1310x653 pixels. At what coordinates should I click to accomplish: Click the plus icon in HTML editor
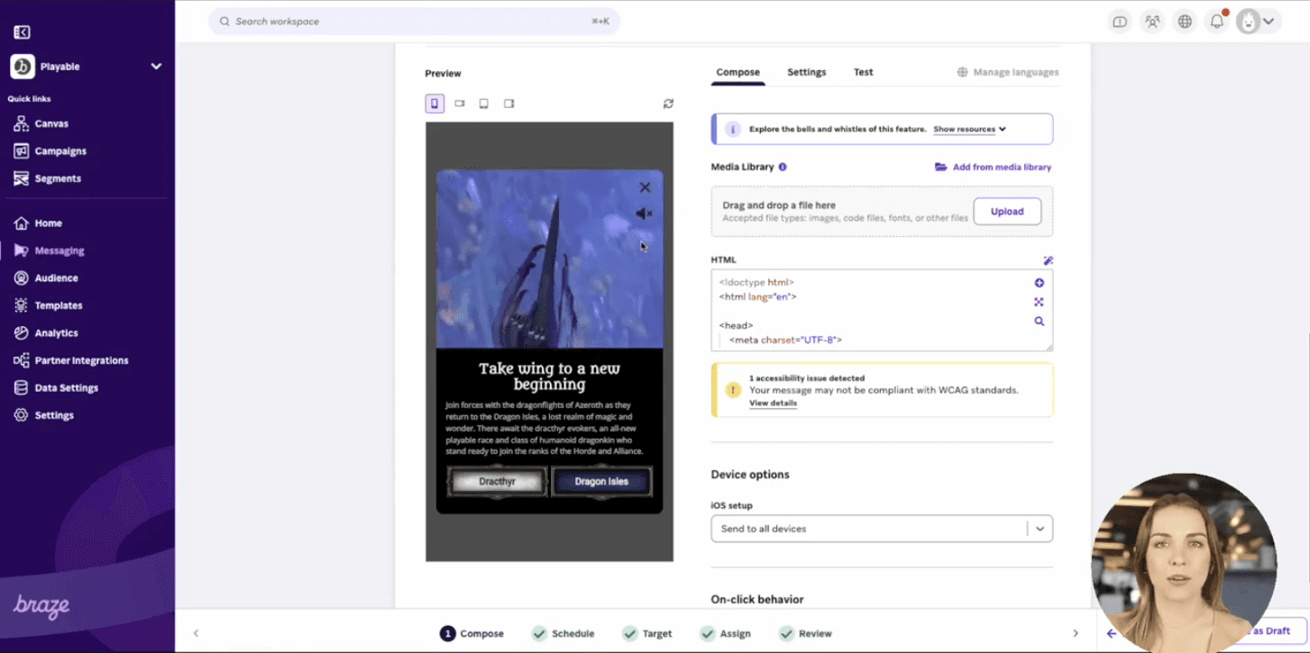coord(1039,283)
